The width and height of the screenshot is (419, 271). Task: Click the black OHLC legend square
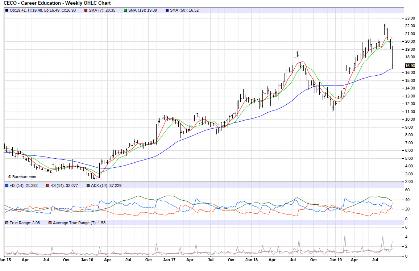click(x=7, y=10)
